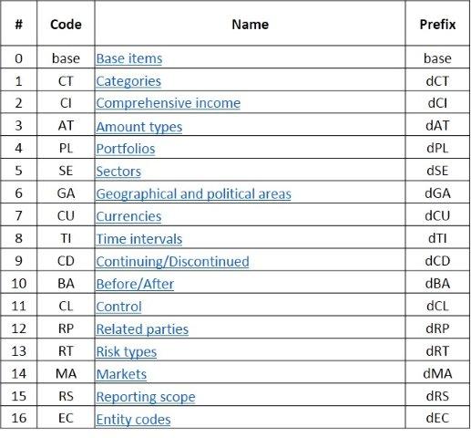The width and height of the screenshot is (471, 438).
Task: Open the Reporting scope link
Action: (146, 397)
